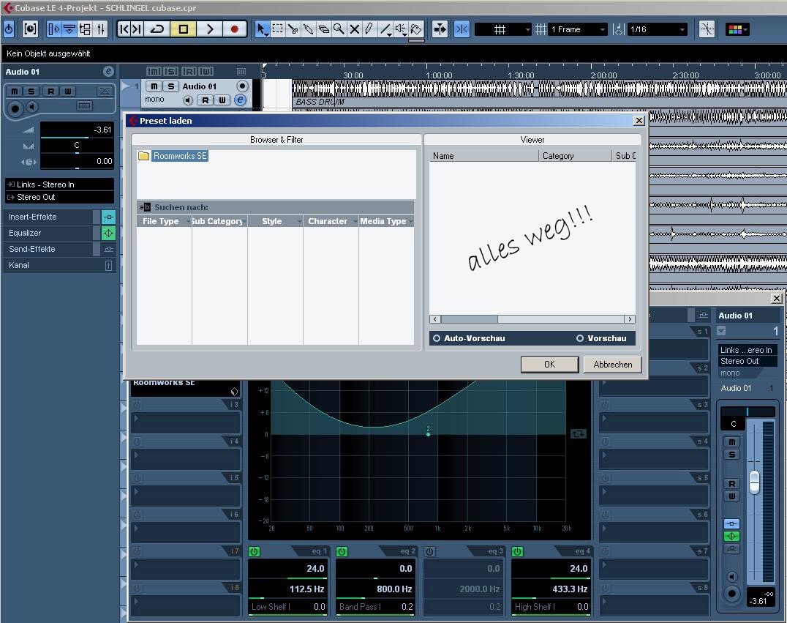Go to previous marker in transport
This screenshot has width=787, height=623.
(x=124, y=29)
